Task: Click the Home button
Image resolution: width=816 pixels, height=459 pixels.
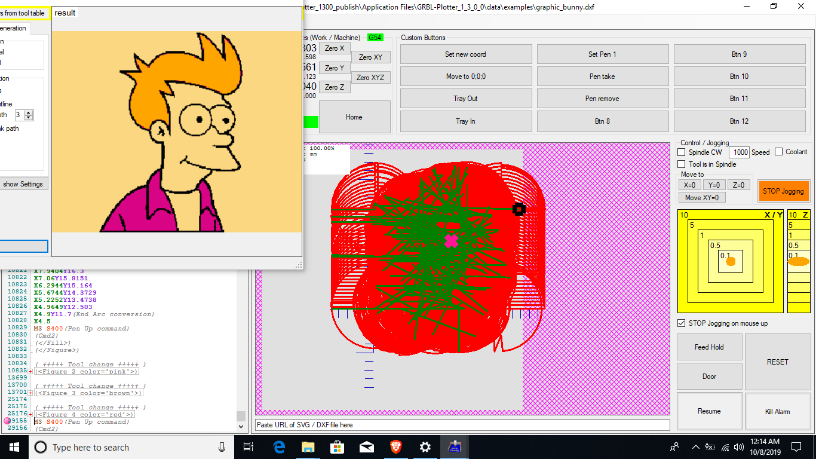Action: [x=354, y=117]
